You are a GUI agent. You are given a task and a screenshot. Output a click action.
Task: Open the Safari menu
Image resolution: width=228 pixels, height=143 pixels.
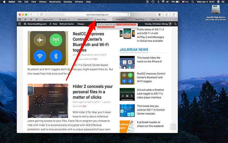point(12,2)
